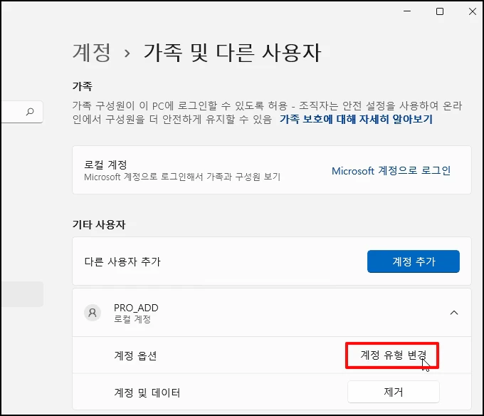Open Microsoft 계정으로 로그인 link

(x=391, y=170)
